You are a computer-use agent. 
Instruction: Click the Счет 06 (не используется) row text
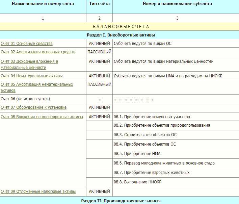point(25,99)
